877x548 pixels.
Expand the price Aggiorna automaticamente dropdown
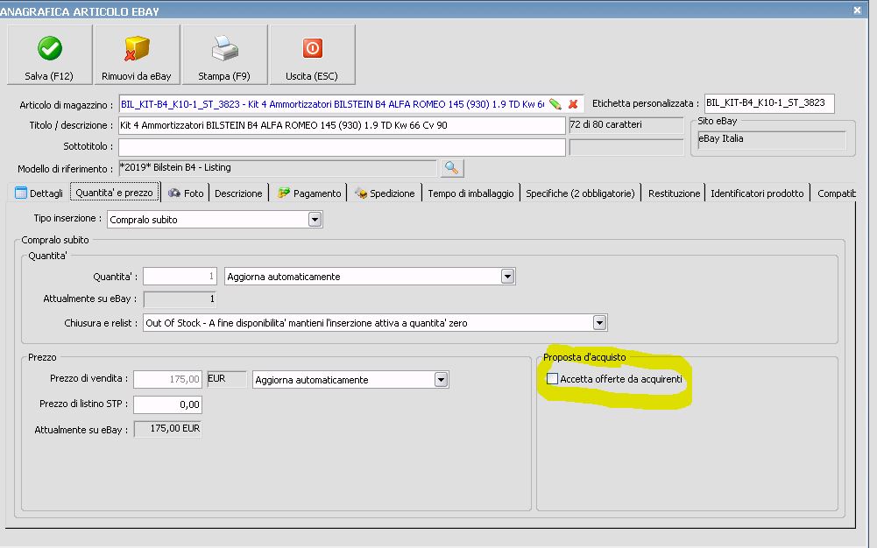coord(441,380)
